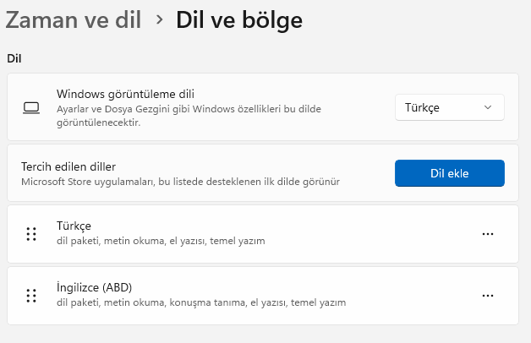Open more options for Türkçe language

(x=487, y=234)
